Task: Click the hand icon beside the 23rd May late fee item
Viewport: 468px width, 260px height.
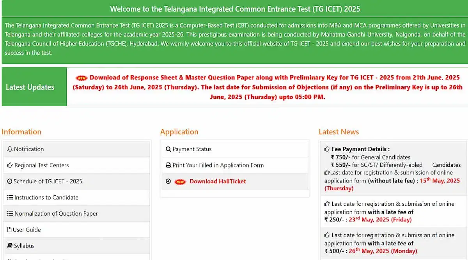Action: (x=327, y=204)
